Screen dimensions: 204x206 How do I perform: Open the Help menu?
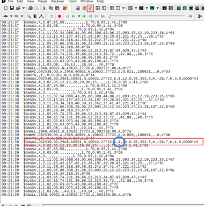pos(100,1)
